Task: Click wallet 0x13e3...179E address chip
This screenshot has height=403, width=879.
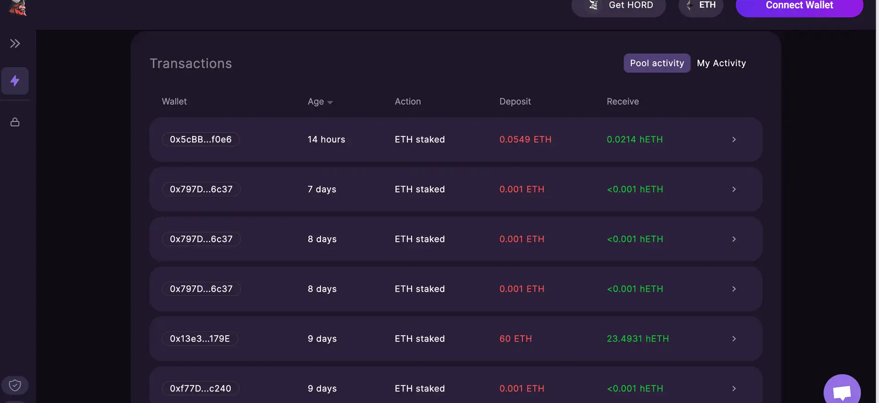Action: (200, 339)
